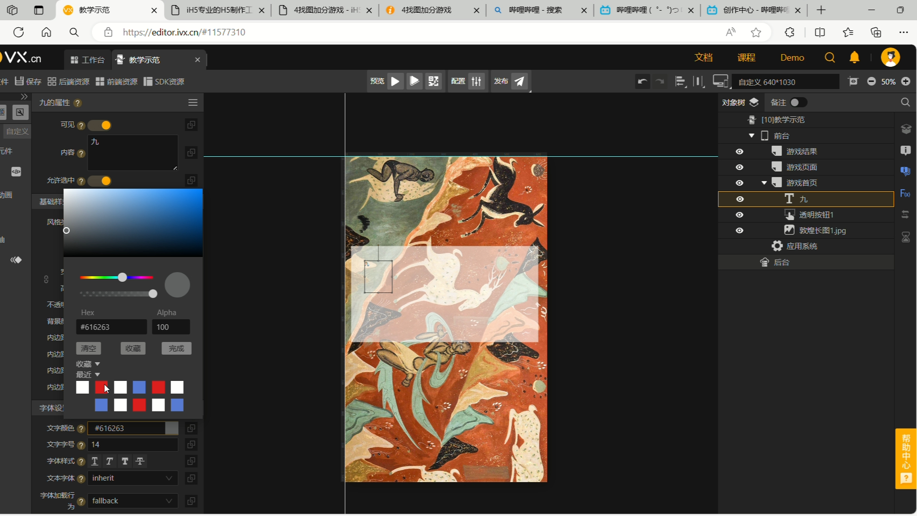Click the preview play button

396,81
